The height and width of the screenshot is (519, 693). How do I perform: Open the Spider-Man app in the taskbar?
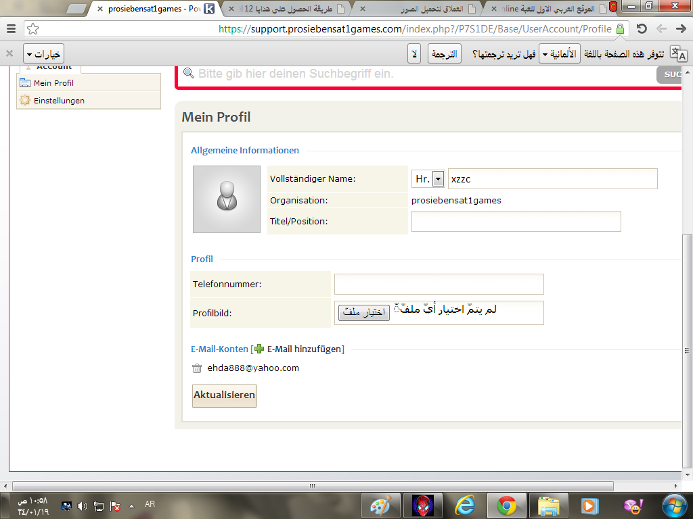click(423, 505)
